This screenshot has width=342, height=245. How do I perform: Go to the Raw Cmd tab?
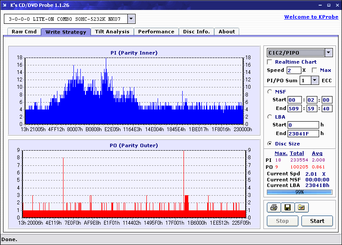[24, 32]
